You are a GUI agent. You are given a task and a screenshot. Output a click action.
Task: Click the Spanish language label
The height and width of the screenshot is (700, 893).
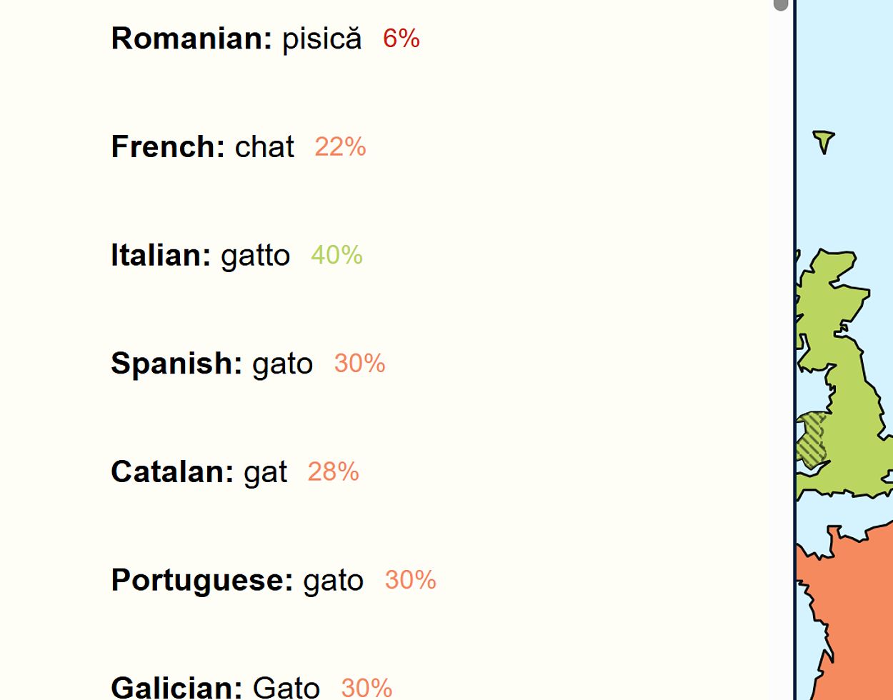tap(176, 364)
